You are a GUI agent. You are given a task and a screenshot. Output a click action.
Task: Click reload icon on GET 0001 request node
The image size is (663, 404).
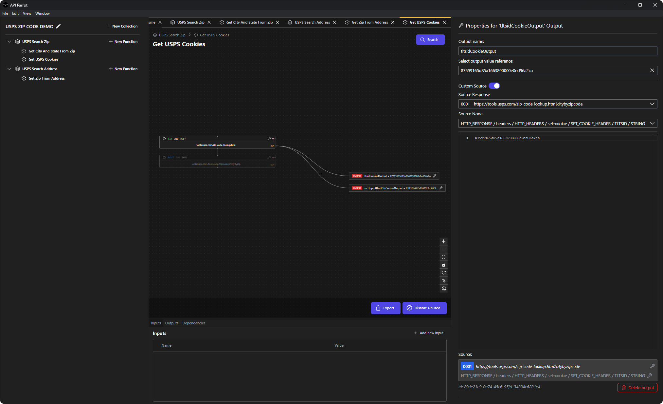(x=164, y=139)
